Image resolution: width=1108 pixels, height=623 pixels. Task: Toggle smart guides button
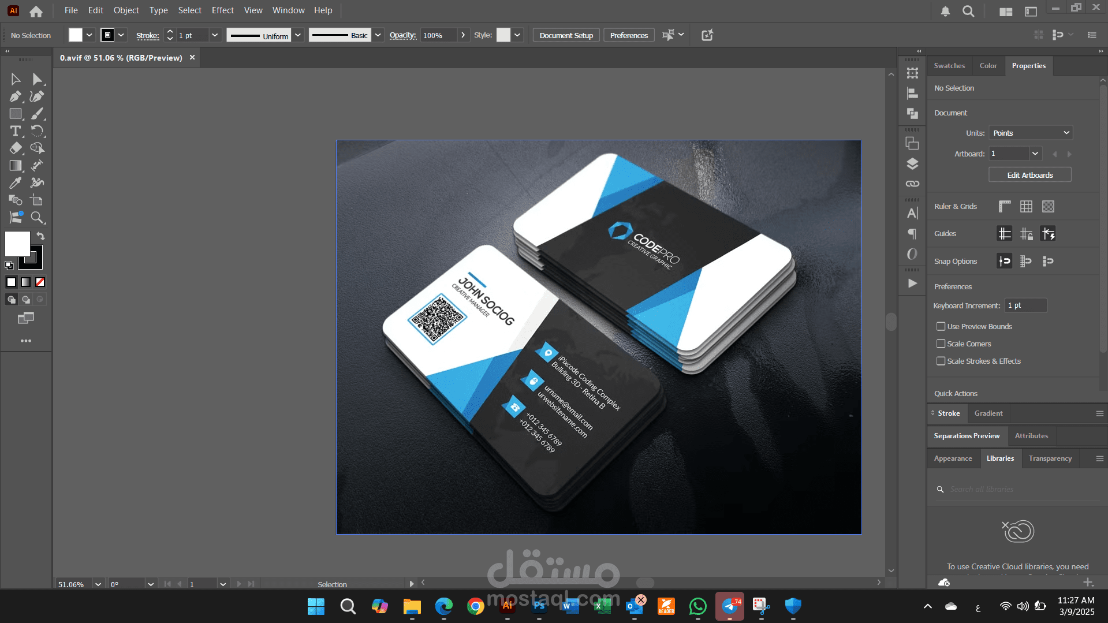pyautogui.click(x=1048, y=234)
